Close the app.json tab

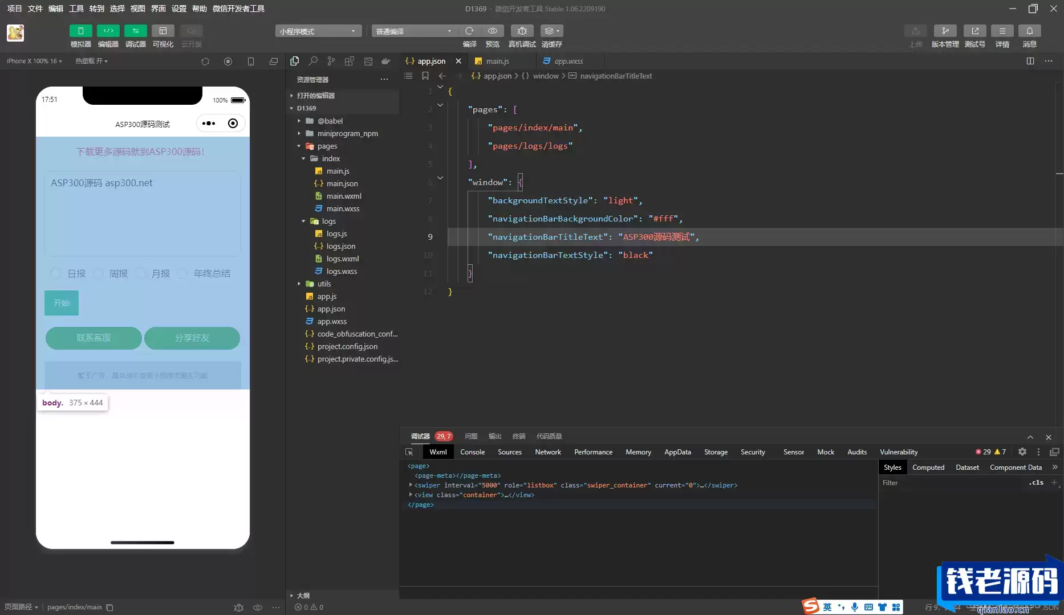[458, 61]
